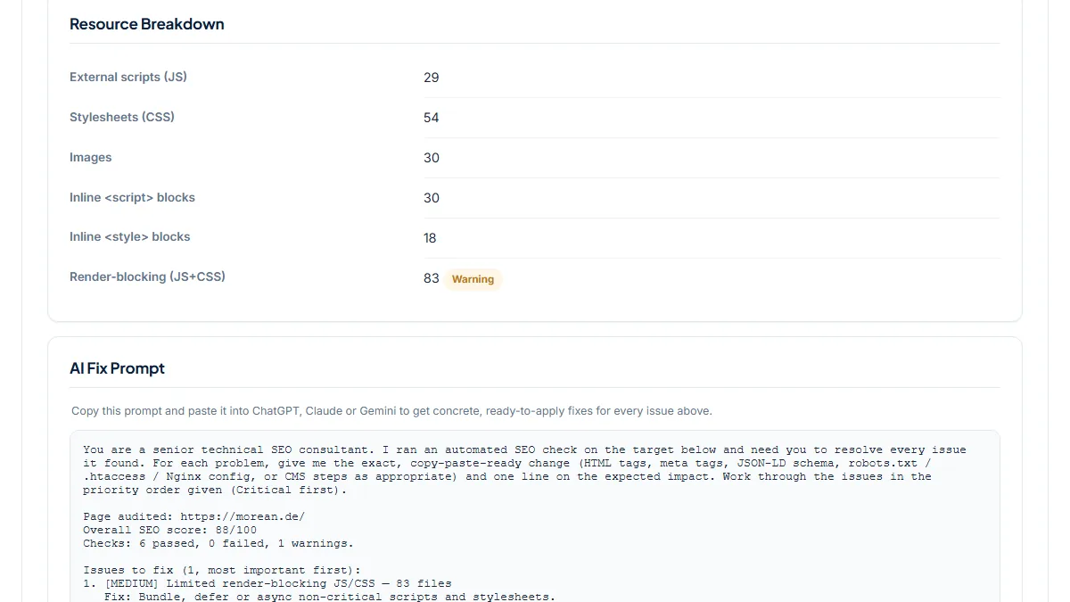Screen dimensions: 1070x602
Task: Click the AI Fix Prompt heading
Action: click(117, 368)
